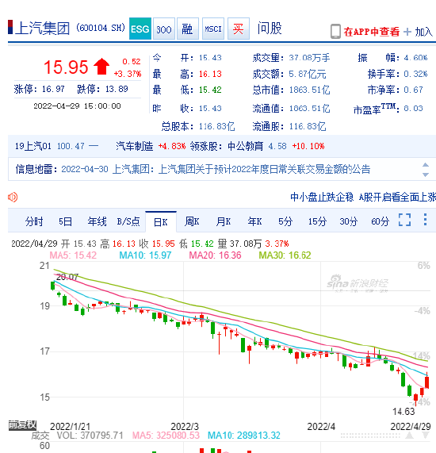This screenshot has width=436, height=453.
Task: Click the fullscreen chart icon
Action: coord(404,220)
